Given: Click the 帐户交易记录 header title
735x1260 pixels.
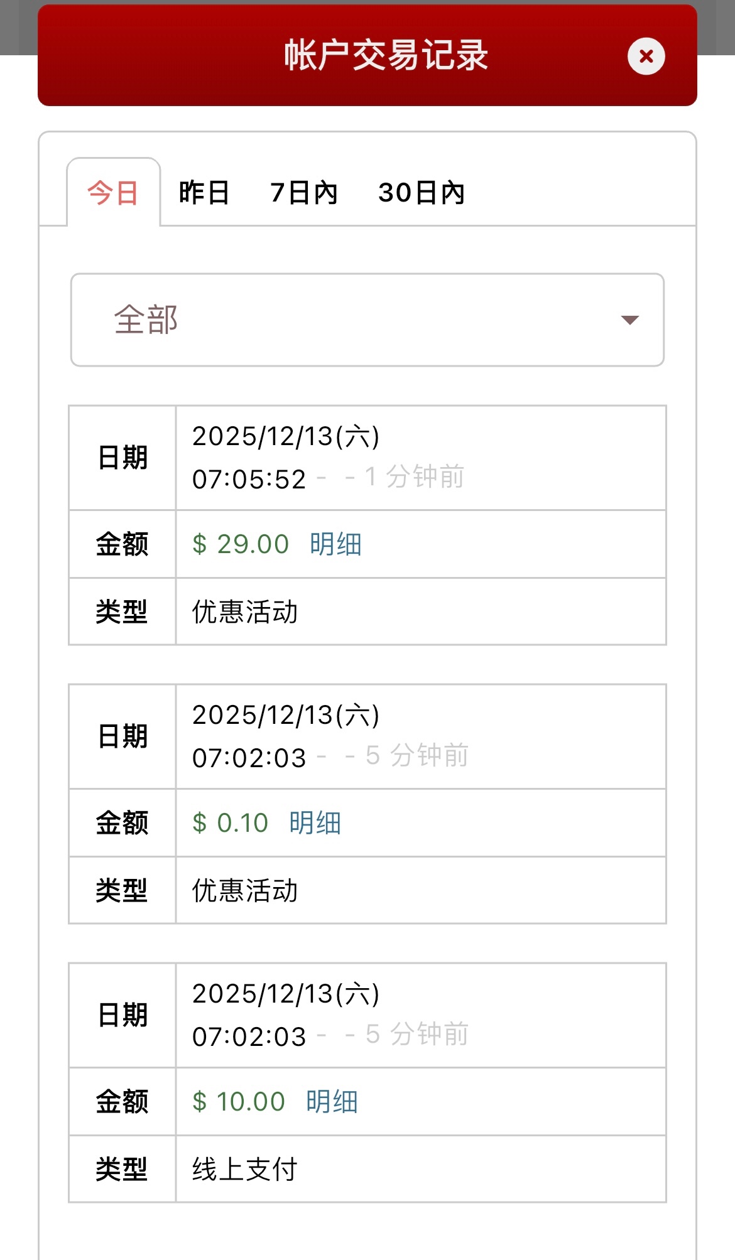Looking at the screenshot, I should tap(386, 55).
